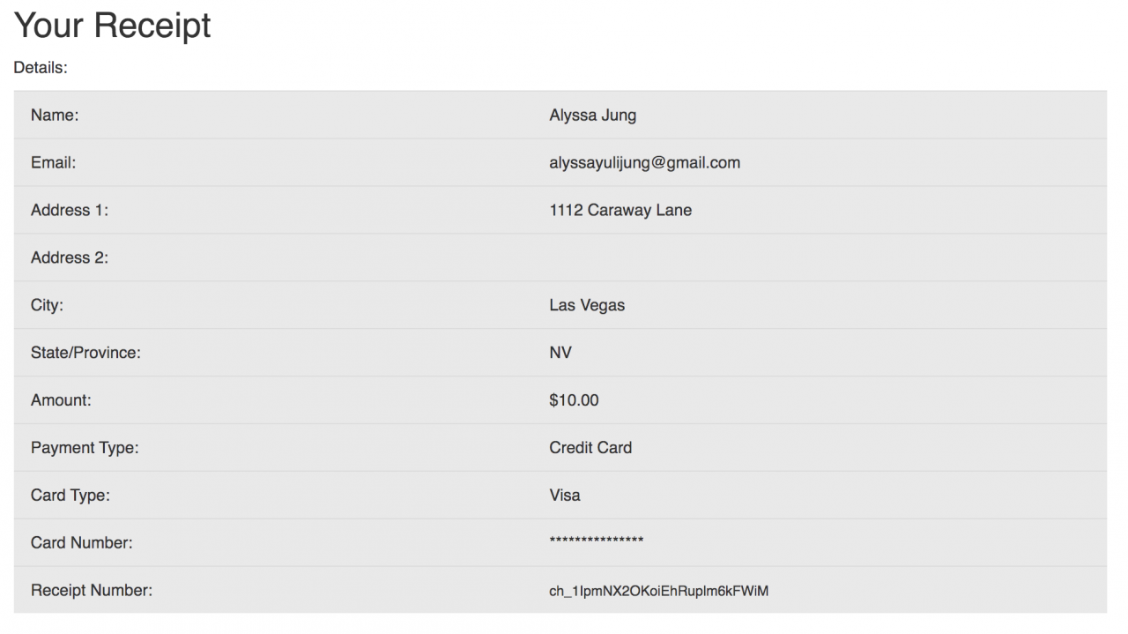Image resolution: width=1128 pixels, height=634 pixels.
Task: Click the "State/Province:" row label
Action: click(85, 353)
